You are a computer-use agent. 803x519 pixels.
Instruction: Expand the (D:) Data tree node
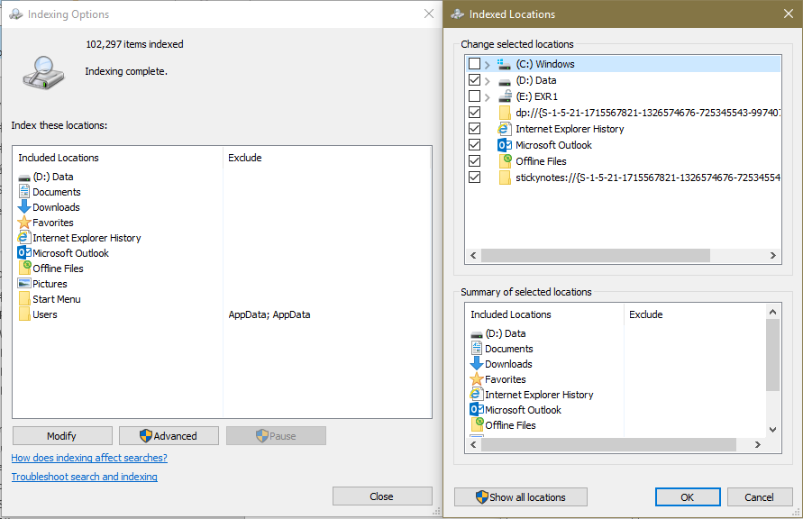click(x=488, y=79)
